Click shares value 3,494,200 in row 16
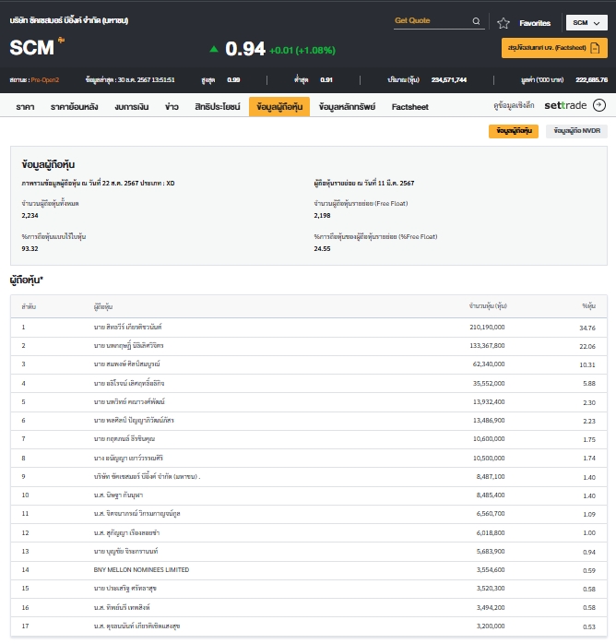Image resolution: width=616 pixels, height=644 pixels. [491, 607]
